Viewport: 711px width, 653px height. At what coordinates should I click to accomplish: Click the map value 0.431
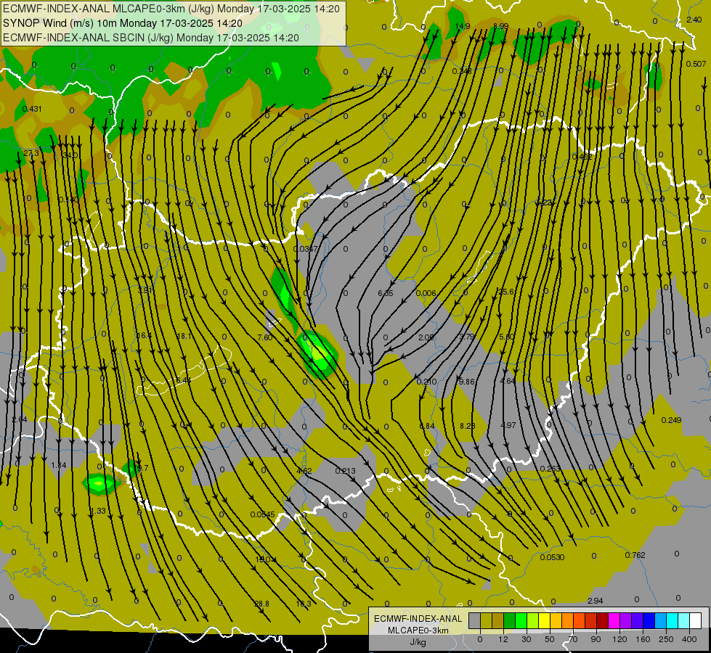32,109
